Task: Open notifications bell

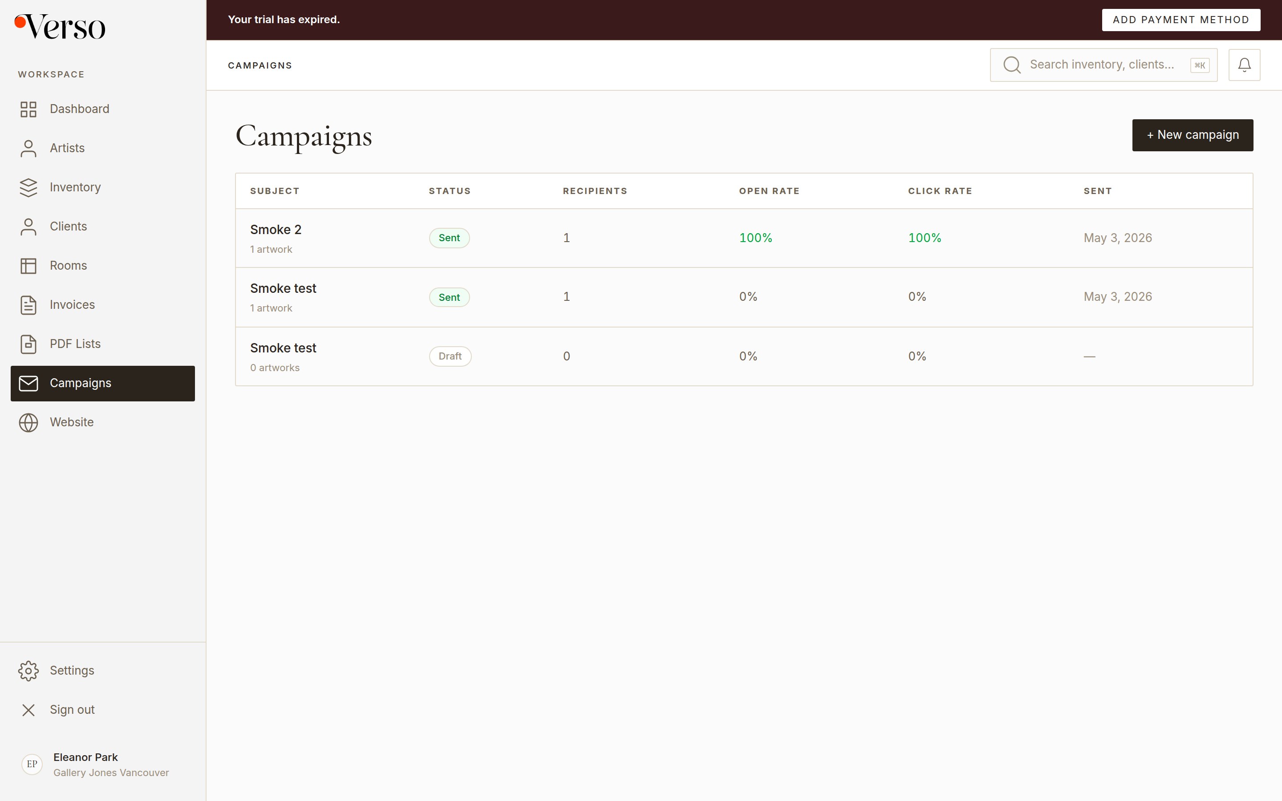Action: pyautogui.click(x=1244, y=65)
